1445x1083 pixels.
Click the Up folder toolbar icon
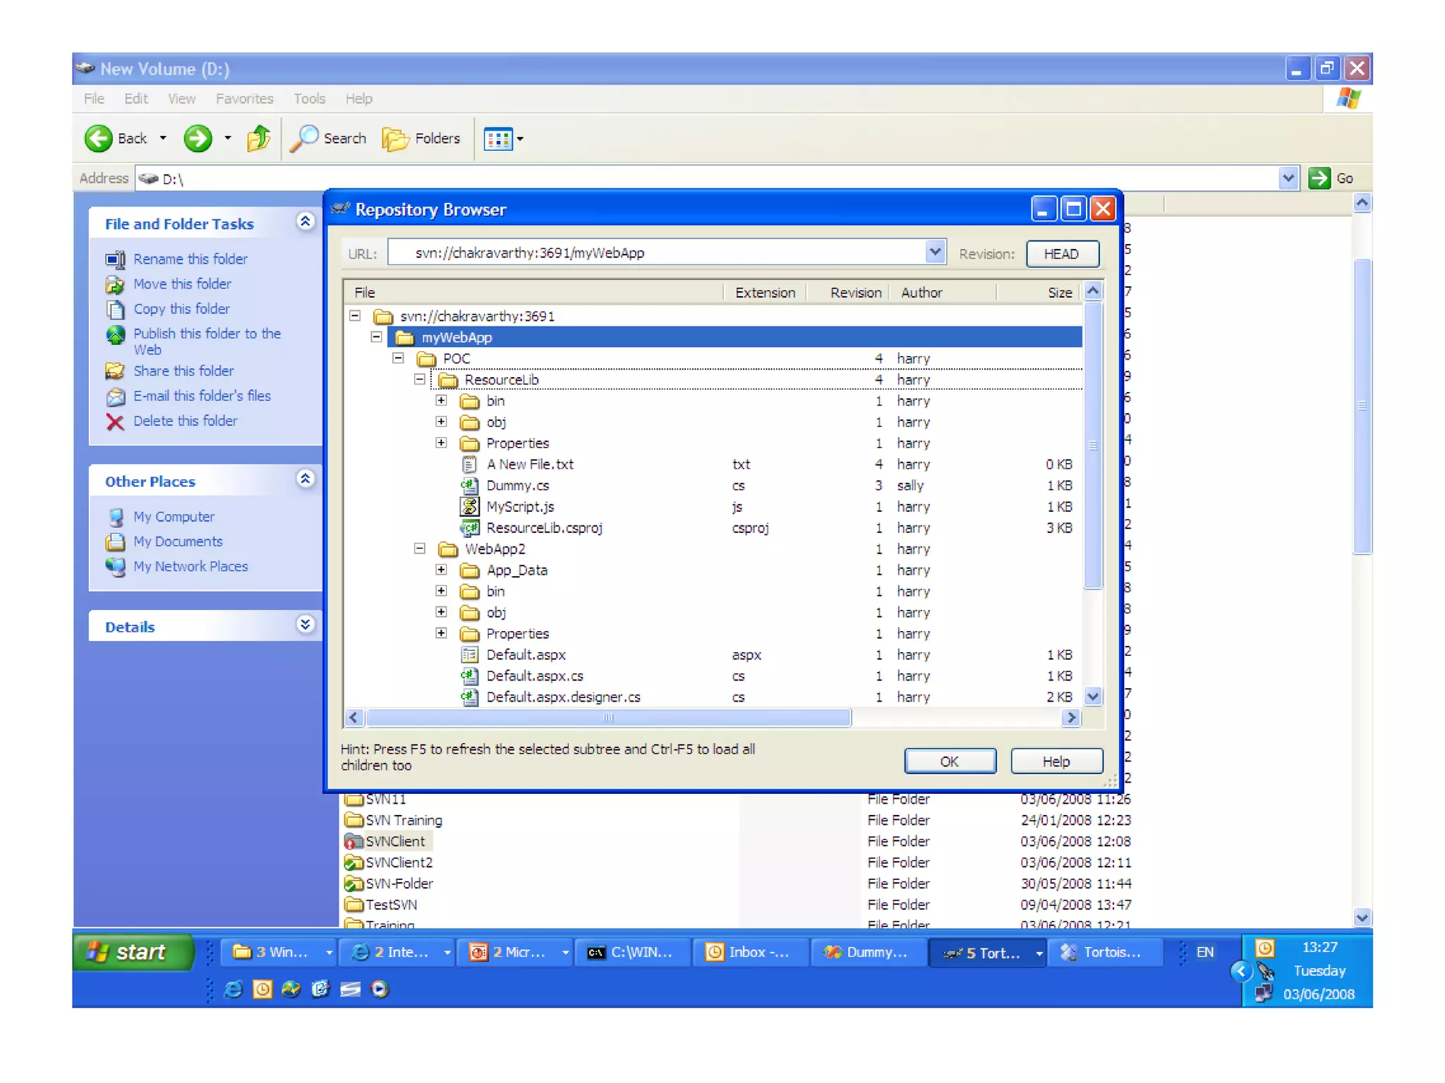258,138
